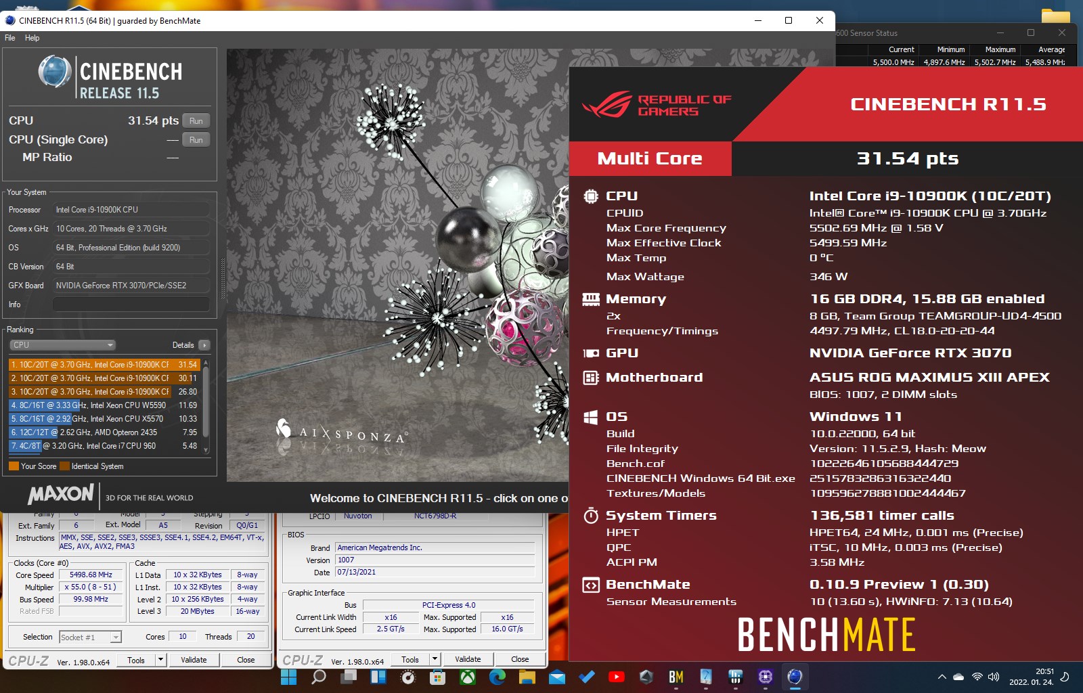
Task: Open the Mail app from the taskbar
Action: 557,677
